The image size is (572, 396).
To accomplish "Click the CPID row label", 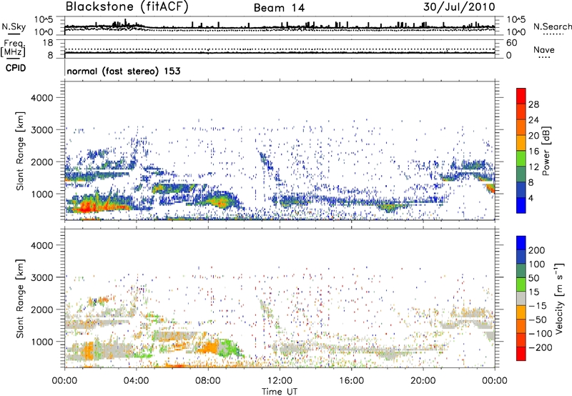I will (15, 68).
